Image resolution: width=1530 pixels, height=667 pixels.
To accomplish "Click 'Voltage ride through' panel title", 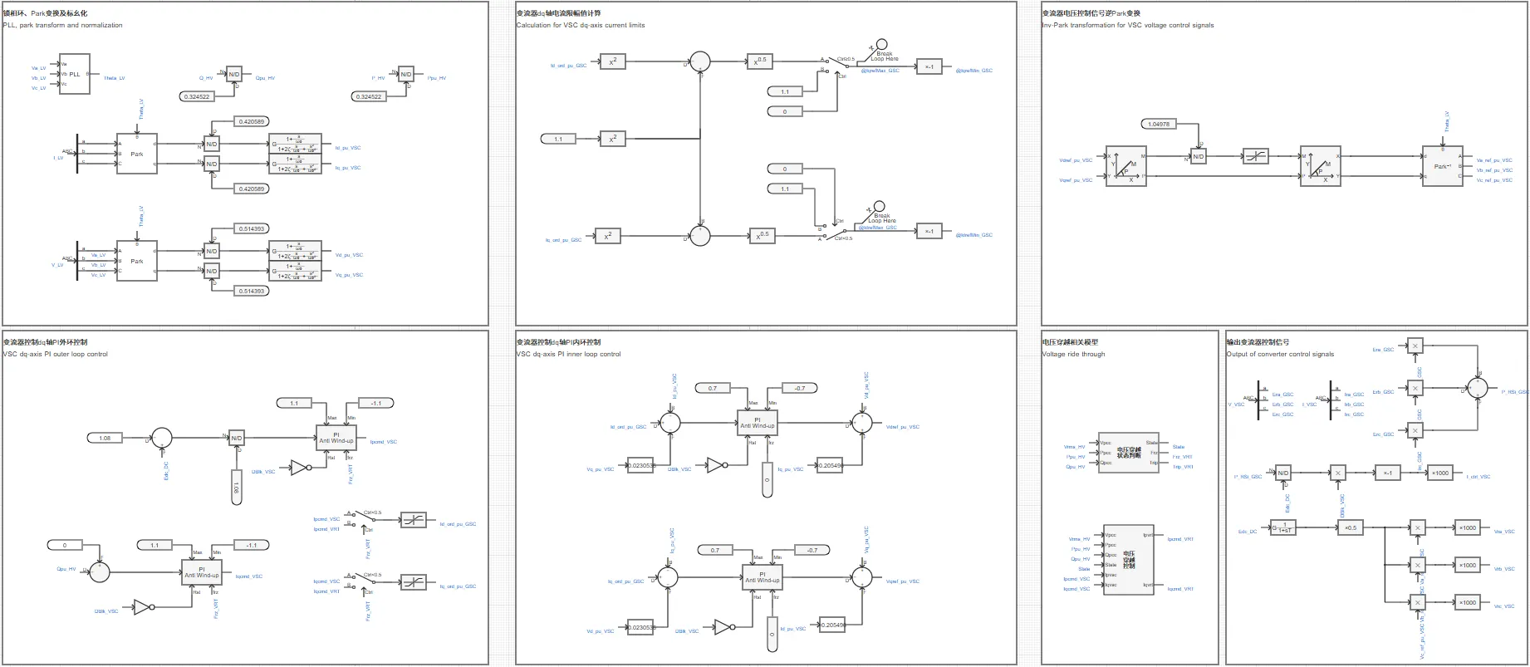I will pos(1073,354).
